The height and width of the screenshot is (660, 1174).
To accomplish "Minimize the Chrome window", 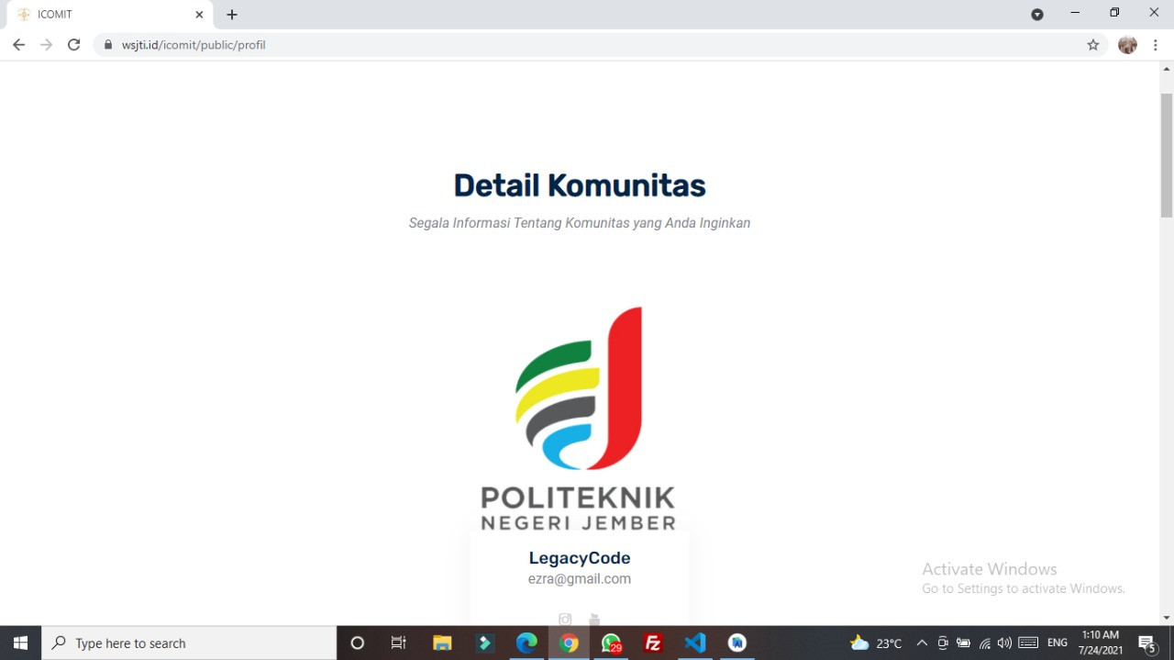I will (x=1075, y=13).
